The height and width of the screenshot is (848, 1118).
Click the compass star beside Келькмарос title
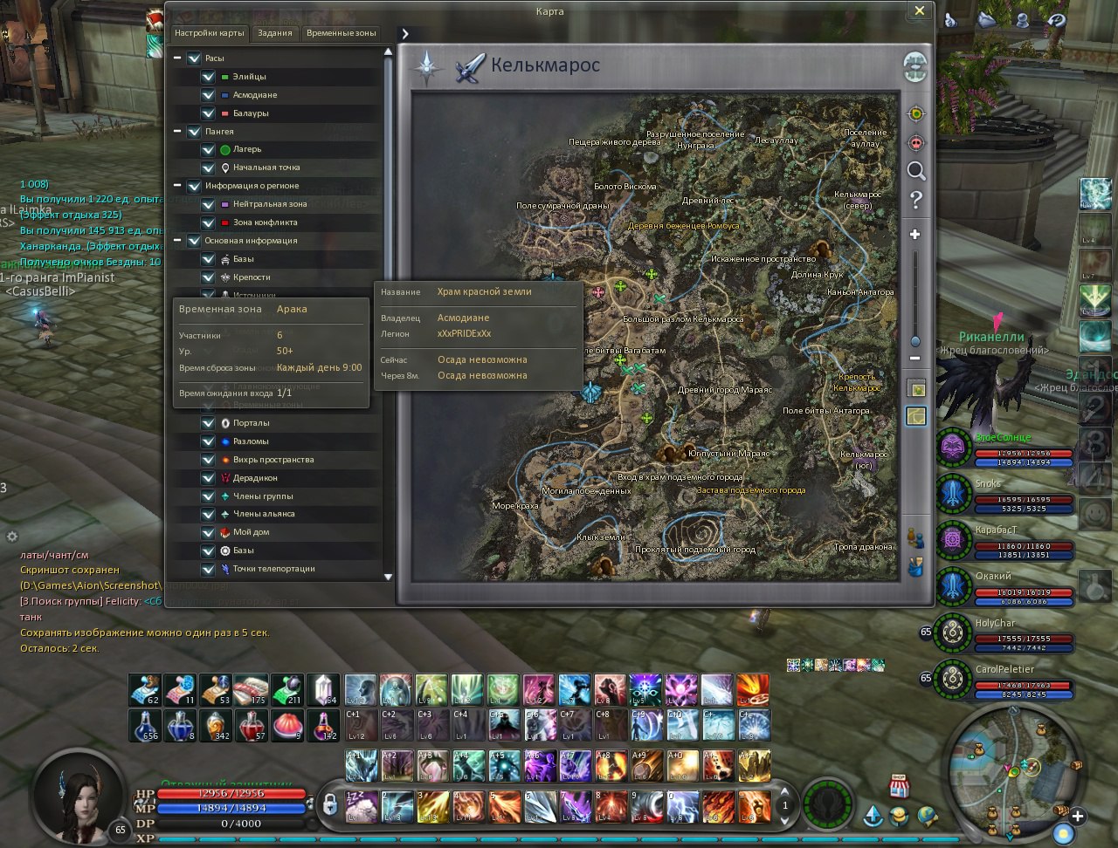(426, 67)
